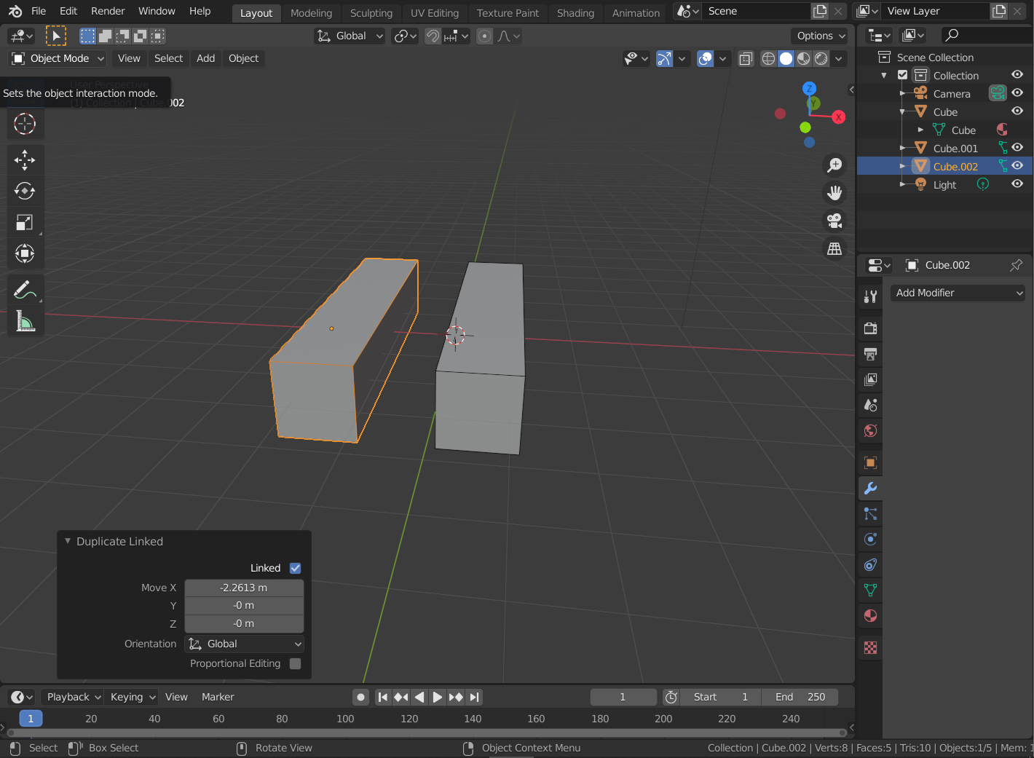The height and width of the screenshot is (758, 1034).
Task: Hide Cube.002 using its eye icon
Action: tap(1017, 166)
